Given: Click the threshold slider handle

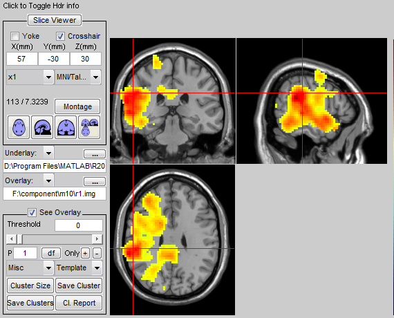Looking at the screenshot, I should click(x=19, y=238).
